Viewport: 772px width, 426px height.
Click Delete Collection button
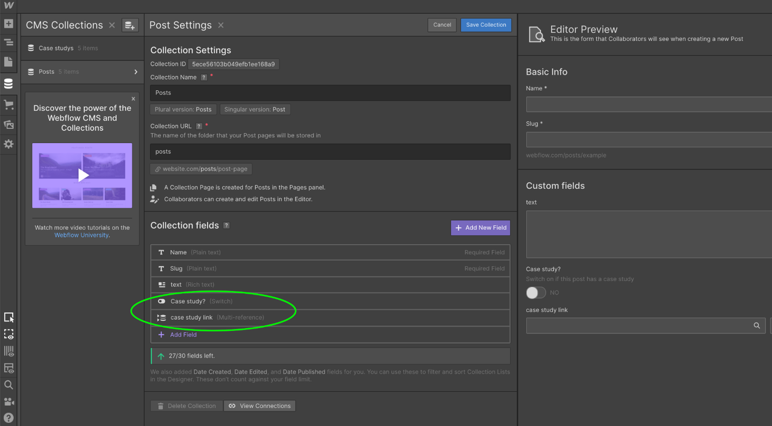[x=187, y=406]
